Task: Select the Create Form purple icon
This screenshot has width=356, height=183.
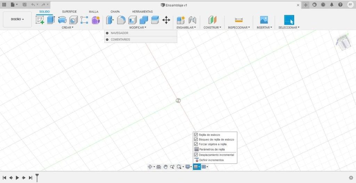Action: pyautogui.click(x=96, y=20)
